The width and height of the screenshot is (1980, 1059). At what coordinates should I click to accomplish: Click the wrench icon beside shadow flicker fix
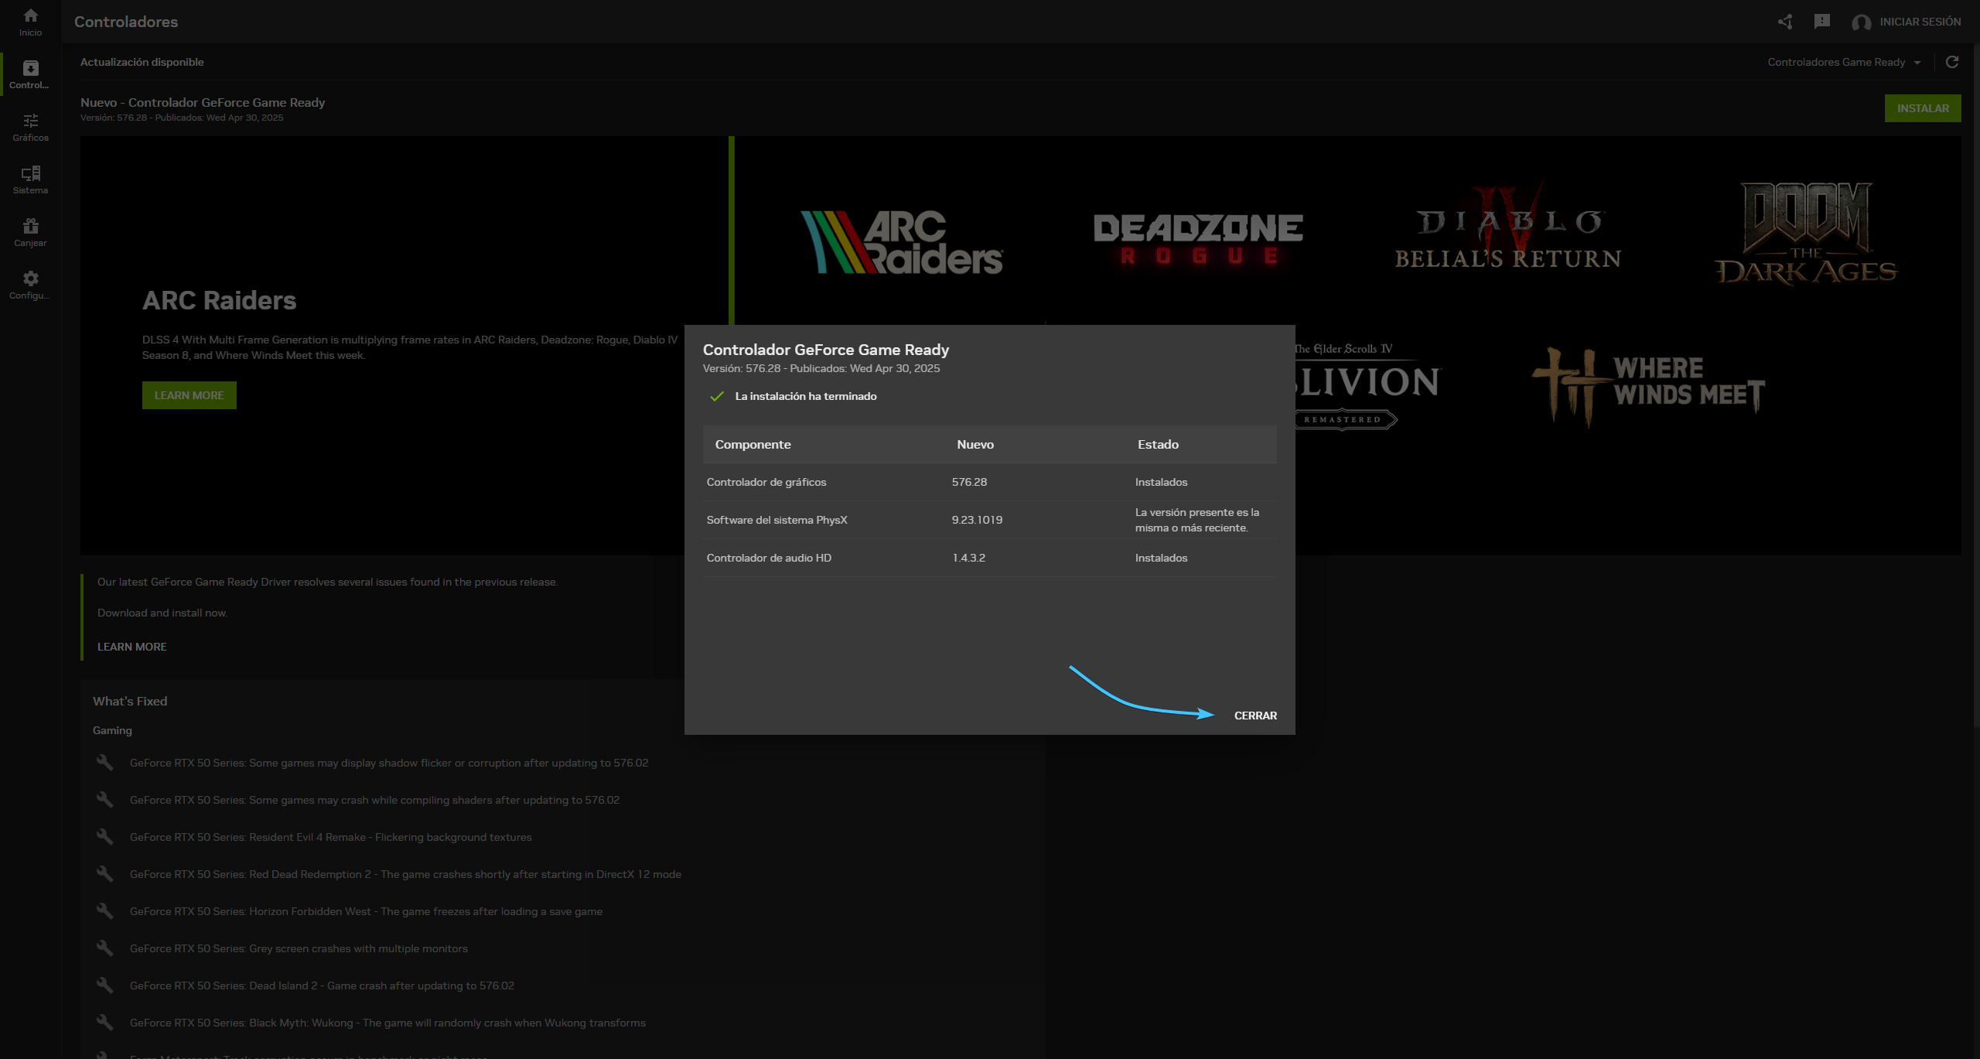104,763
